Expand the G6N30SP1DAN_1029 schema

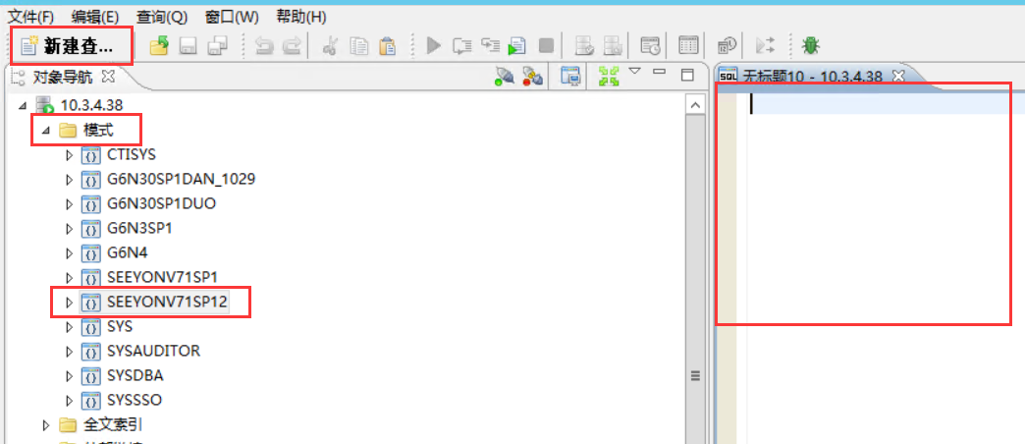point(70,179)
